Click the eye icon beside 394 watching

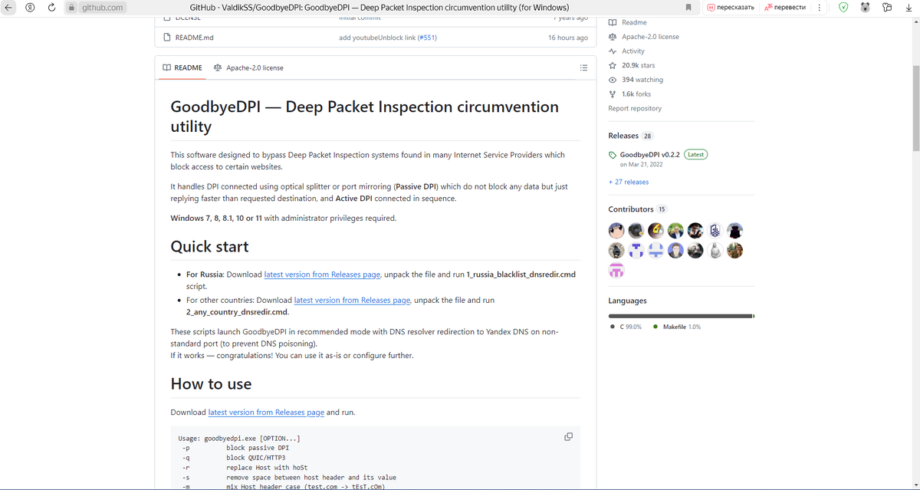click(613, 80)
